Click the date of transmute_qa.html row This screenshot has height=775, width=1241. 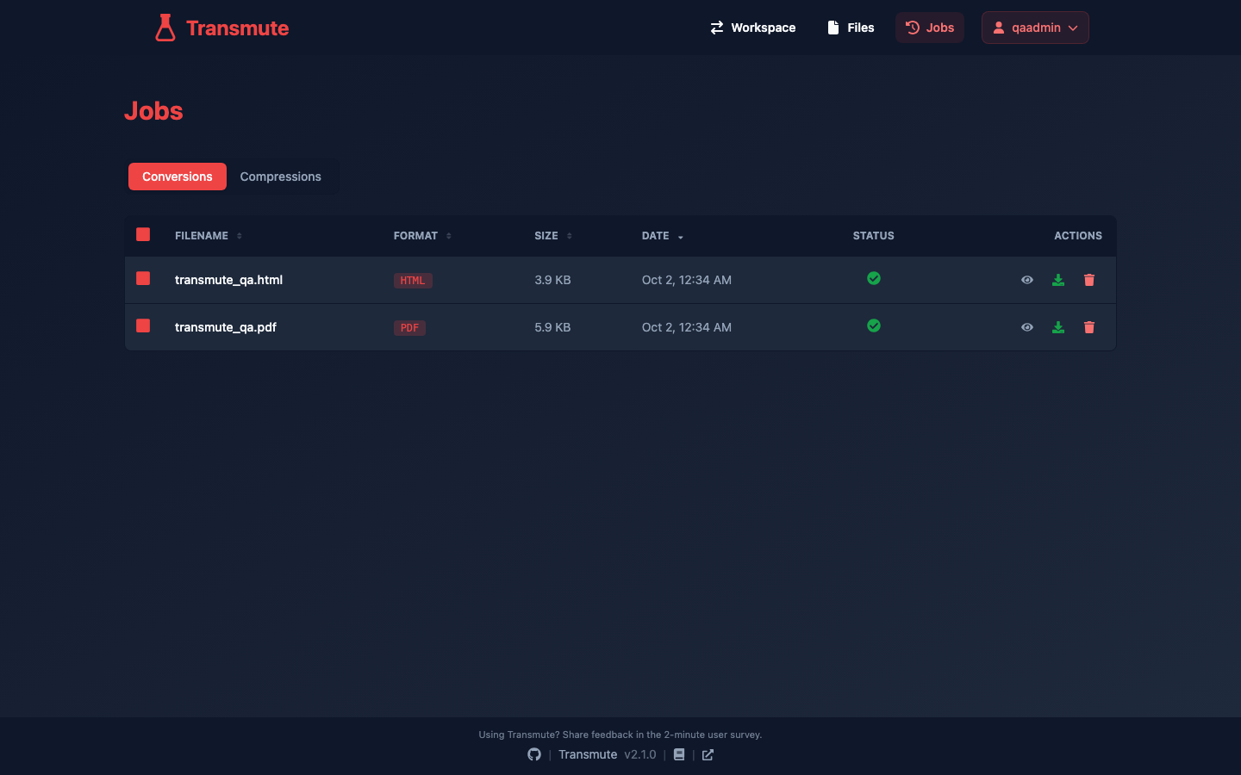point(687,280)
